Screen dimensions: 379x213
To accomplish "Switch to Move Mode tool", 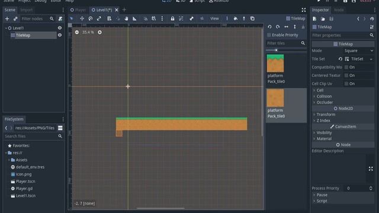I will pos(82,18).
